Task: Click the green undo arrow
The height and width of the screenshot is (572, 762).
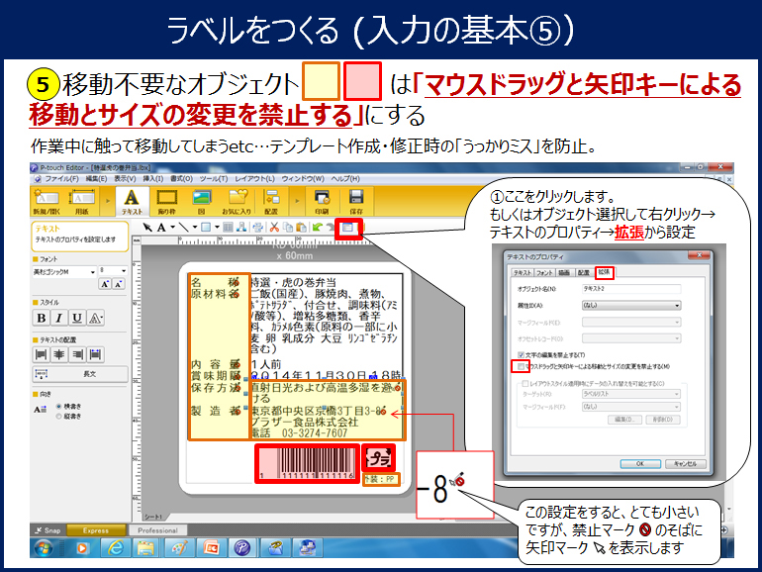Action: (x=318, y=228)
